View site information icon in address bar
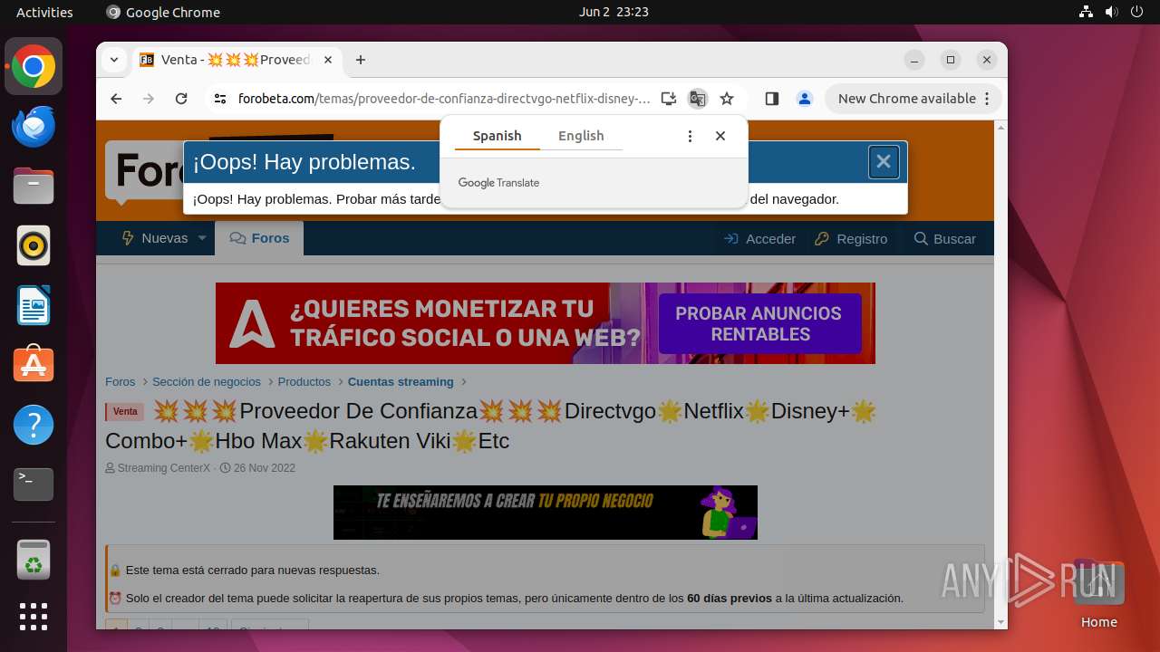1160x652 pixels. point(219,99)
